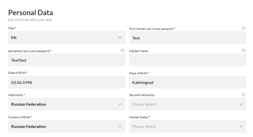Focus the Surname field containing TestTest
The height and width of the screenshot is (137, 253).
tap(67, 60)
